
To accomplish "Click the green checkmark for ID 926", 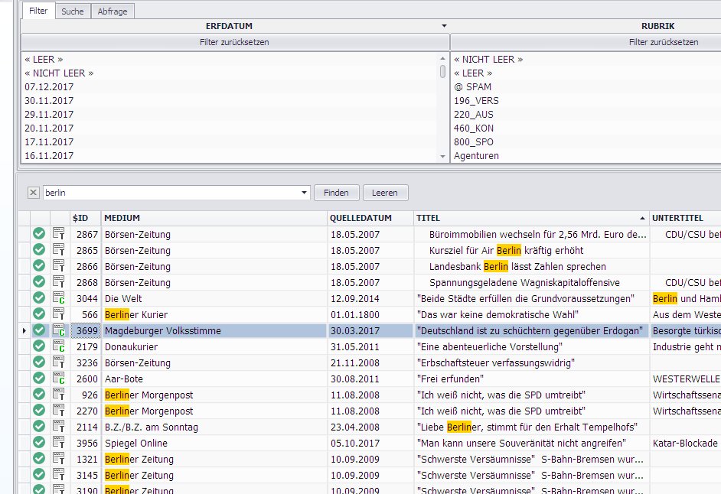I will tap(39, 395).
